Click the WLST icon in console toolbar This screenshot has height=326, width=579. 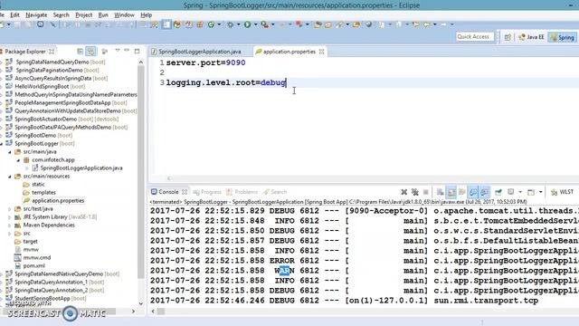(562, 192)
